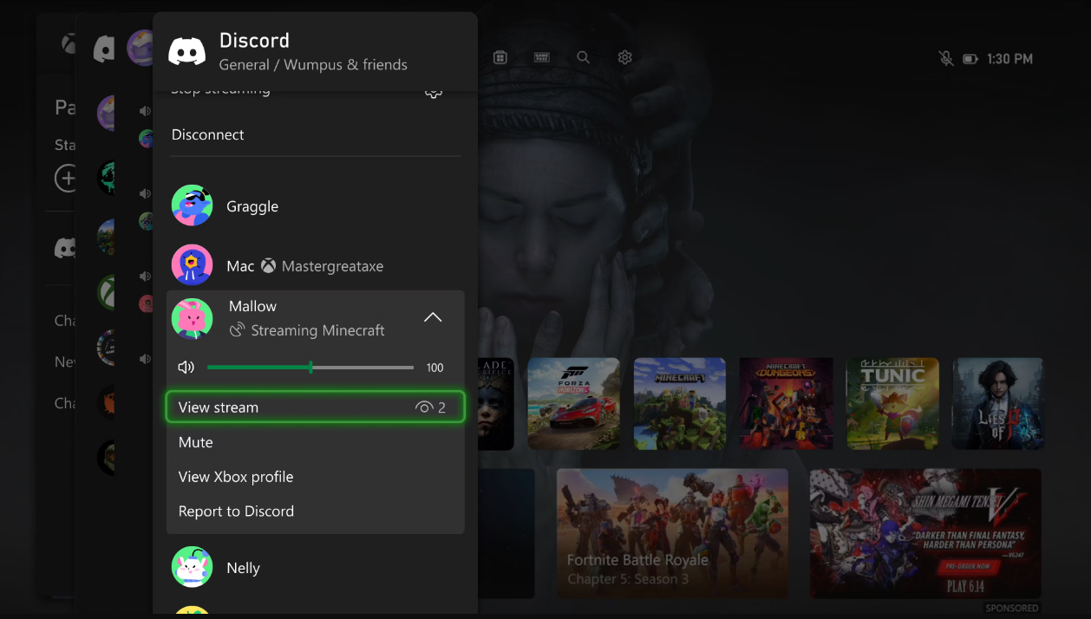1091x619 pixels.
Task: Open search from the top bar
Action: 583,57
